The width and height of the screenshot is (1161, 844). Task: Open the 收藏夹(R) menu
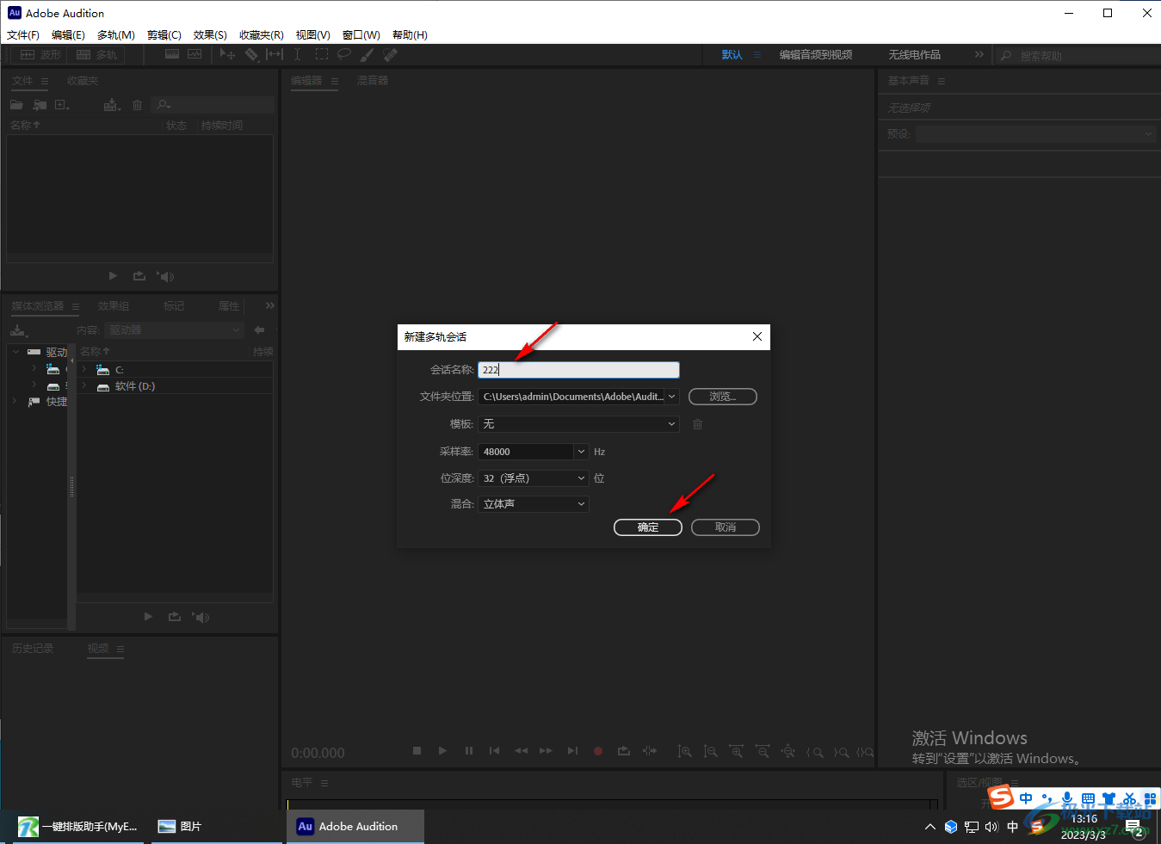pos(262,35)
